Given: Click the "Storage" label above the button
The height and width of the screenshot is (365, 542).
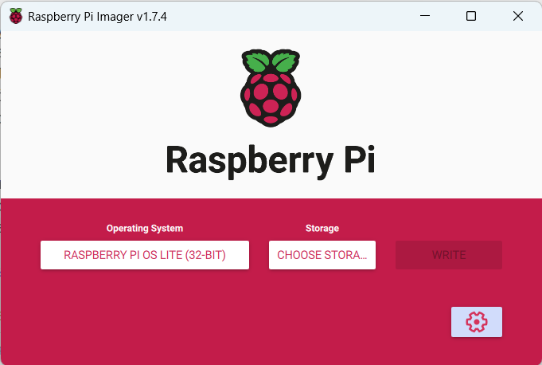Looking at the screenshot, I should (322, 228).
